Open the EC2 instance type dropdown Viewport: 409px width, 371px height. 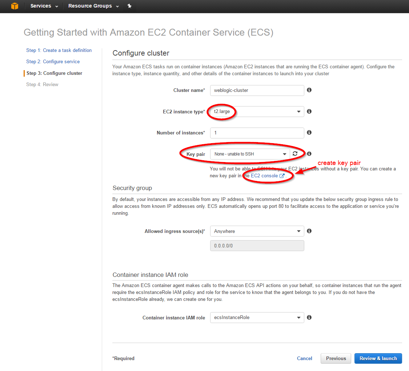[x=257, y=112]
